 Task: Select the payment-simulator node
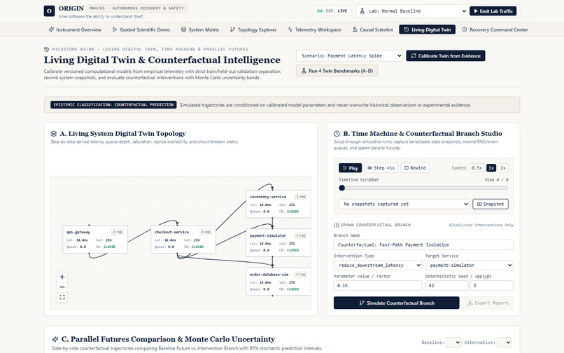coord(279,242)
